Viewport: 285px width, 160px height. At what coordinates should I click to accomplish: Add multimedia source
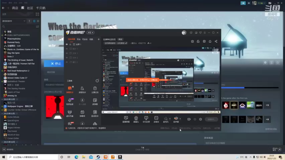(156, 119)
